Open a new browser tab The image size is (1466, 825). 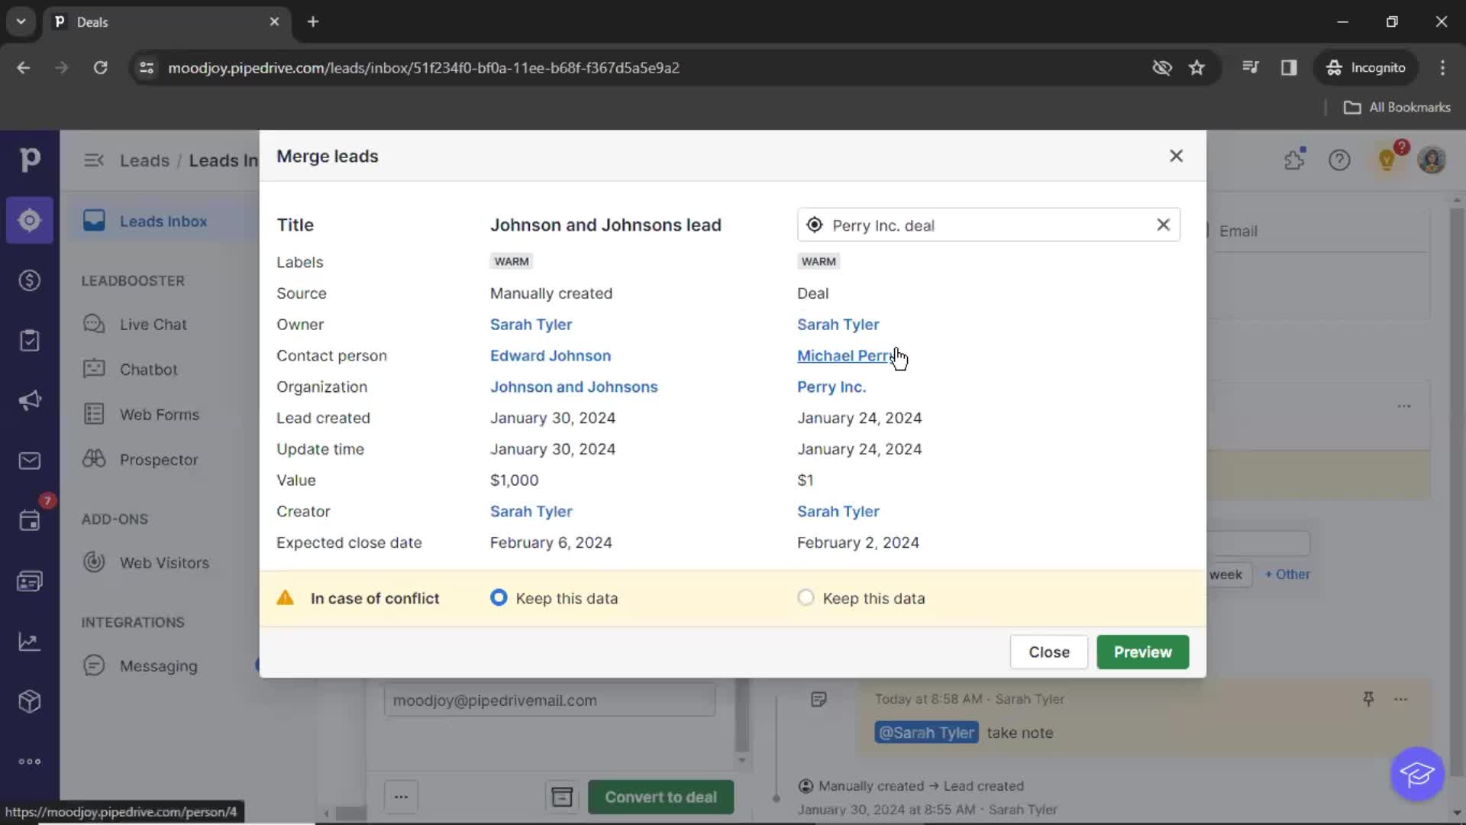(312, 21)
